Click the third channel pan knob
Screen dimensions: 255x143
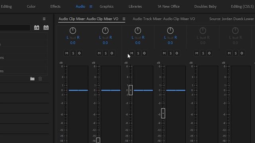click(138, 31)
